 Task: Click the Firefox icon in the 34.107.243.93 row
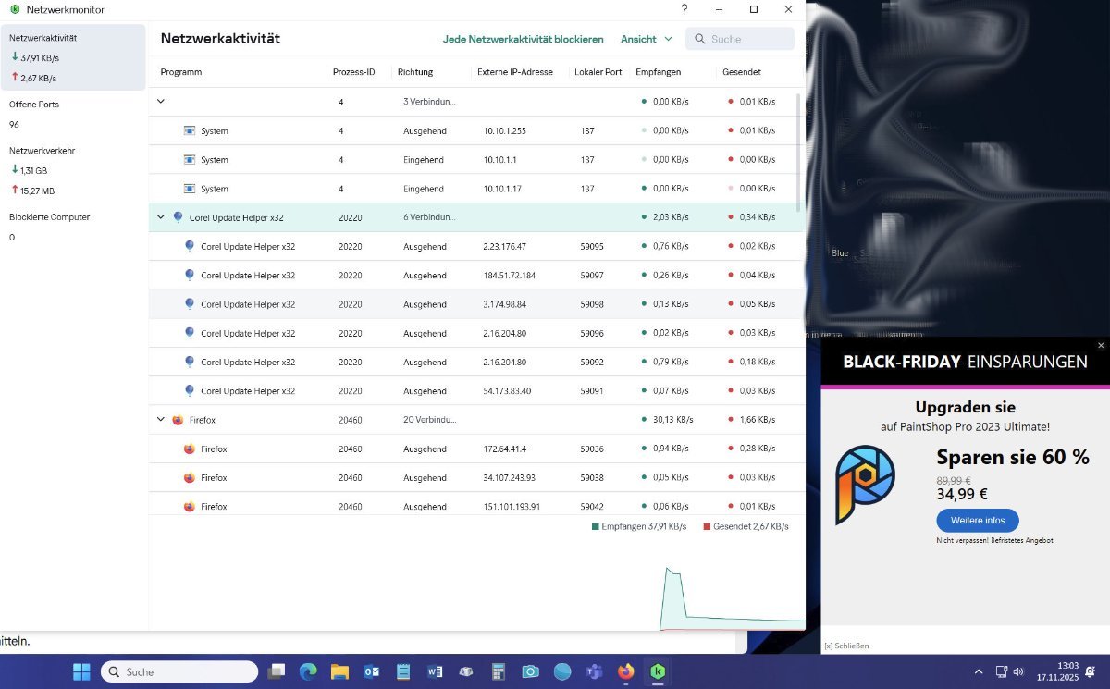point(190,477)
